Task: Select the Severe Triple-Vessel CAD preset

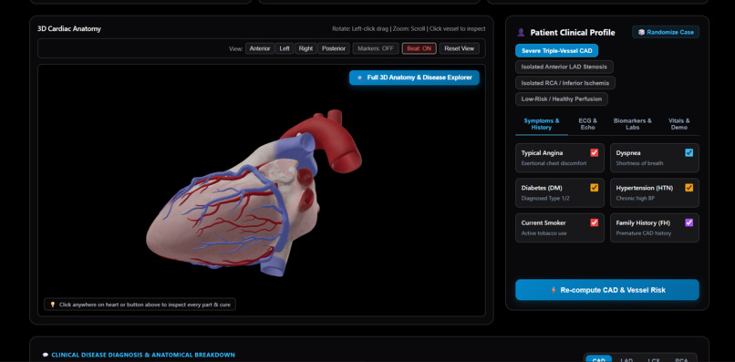Action: (x=557, y=51)
